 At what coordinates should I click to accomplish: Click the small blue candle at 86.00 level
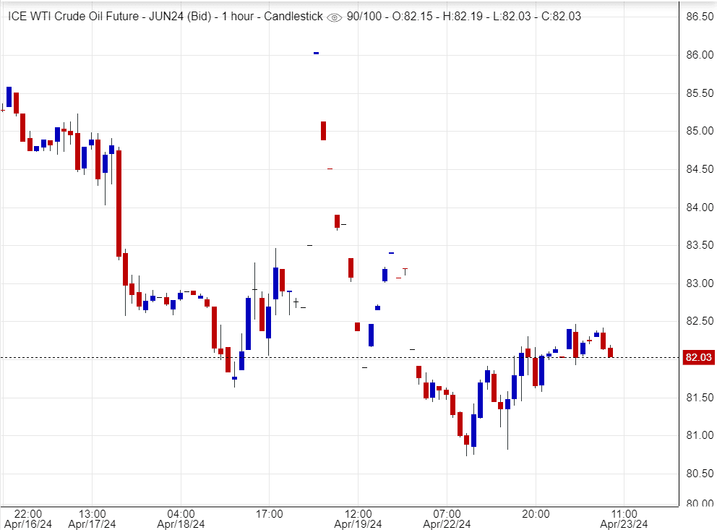pyautogui.click(x=316, y=53)
